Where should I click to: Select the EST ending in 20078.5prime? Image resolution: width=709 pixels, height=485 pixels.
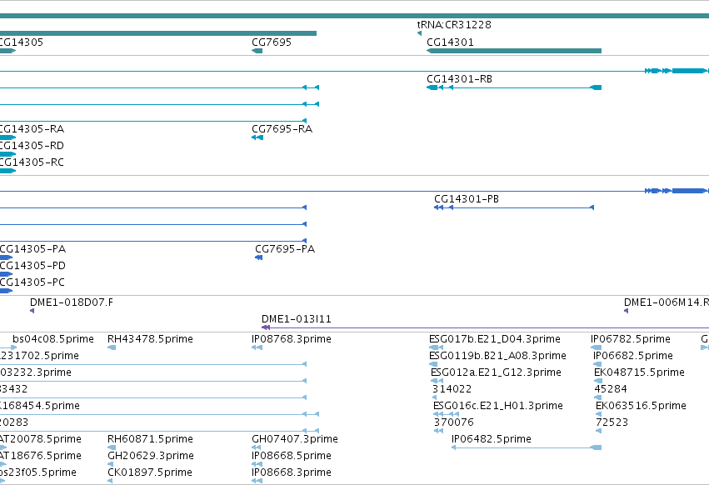click(41, 439)
